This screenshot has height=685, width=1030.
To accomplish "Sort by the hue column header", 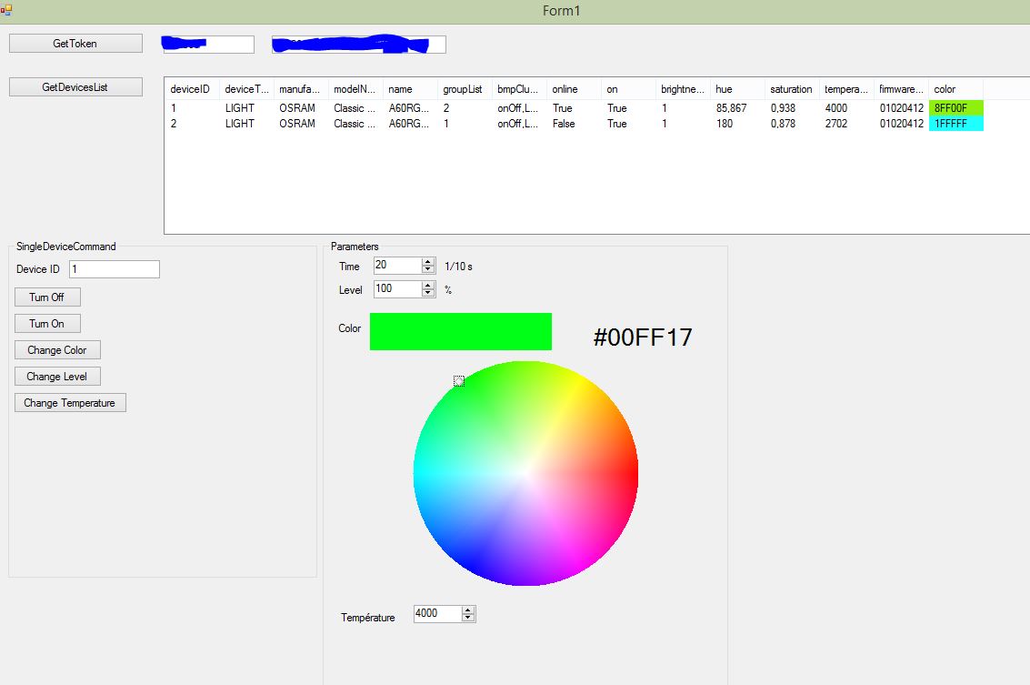I will coord(736,89).
